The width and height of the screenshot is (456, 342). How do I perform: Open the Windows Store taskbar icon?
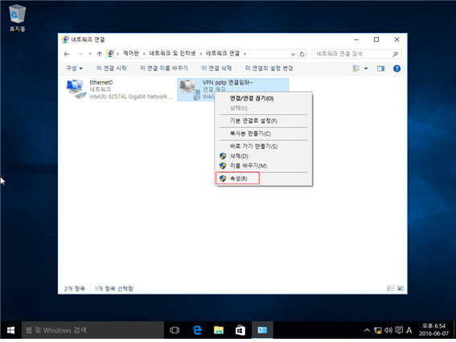(x=240, y=330)
